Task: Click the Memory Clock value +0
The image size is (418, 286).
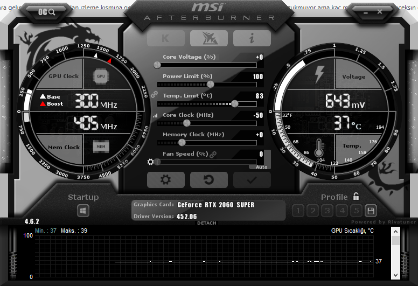Action: tap(260, 135)
